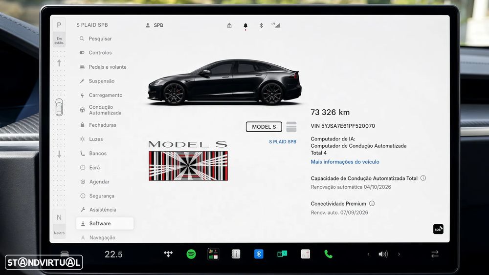Tap the 22.5 cabin temperature setting
489x275 pixels.
click(113, 255)
